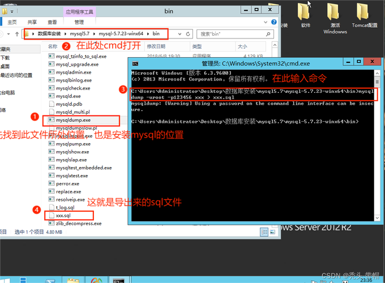Image resolution: width=385 pixels, height=283 pixels.
Task: Select the exported xxx.sql file
Action: (63, 215)
